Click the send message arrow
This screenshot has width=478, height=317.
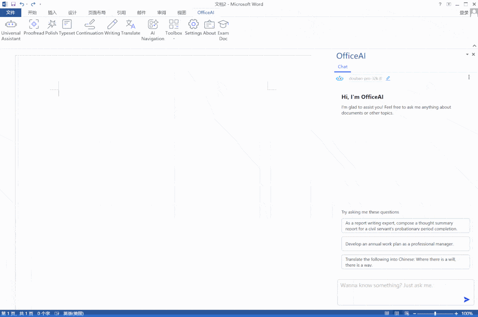coord(466,300)
